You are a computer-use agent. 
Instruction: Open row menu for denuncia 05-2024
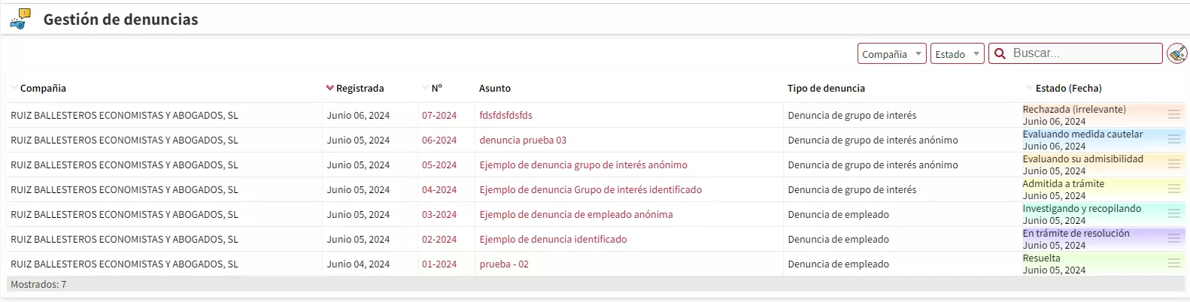click(1174, 164)
